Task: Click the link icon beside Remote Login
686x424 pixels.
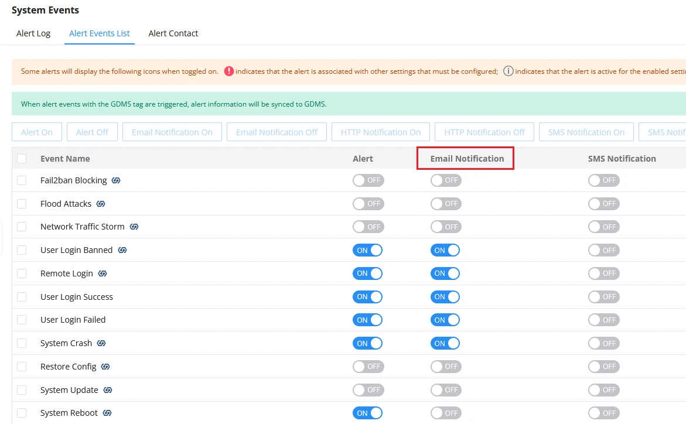Action: click(x=103, y=273)
